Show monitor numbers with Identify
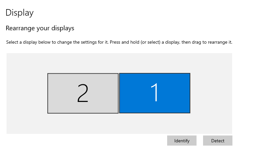This screenshot has width=253, height=156. tap(182, 141)
